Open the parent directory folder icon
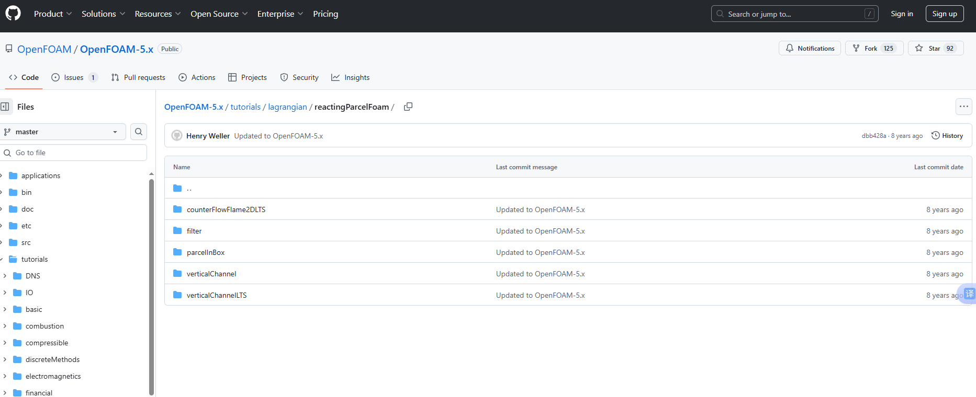The height and width of the screenshot is (397, 976). click(177, 188)
